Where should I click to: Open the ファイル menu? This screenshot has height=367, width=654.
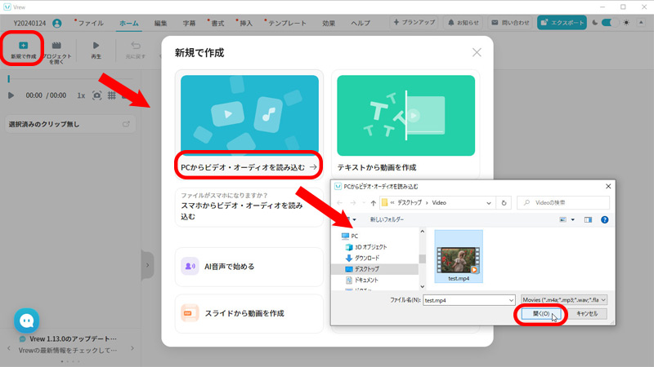(90, 24)
